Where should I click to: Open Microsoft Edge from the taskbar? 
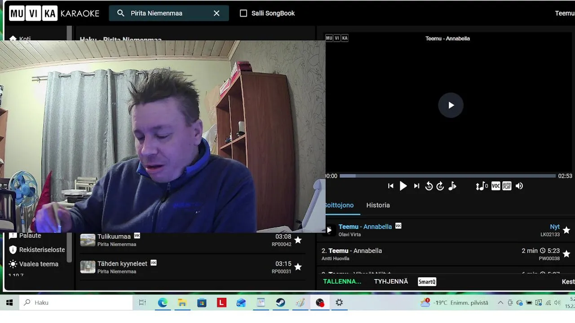[x=162, y=303]
